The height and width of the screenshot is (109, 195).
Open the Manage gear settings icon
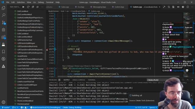pos(3,102)
